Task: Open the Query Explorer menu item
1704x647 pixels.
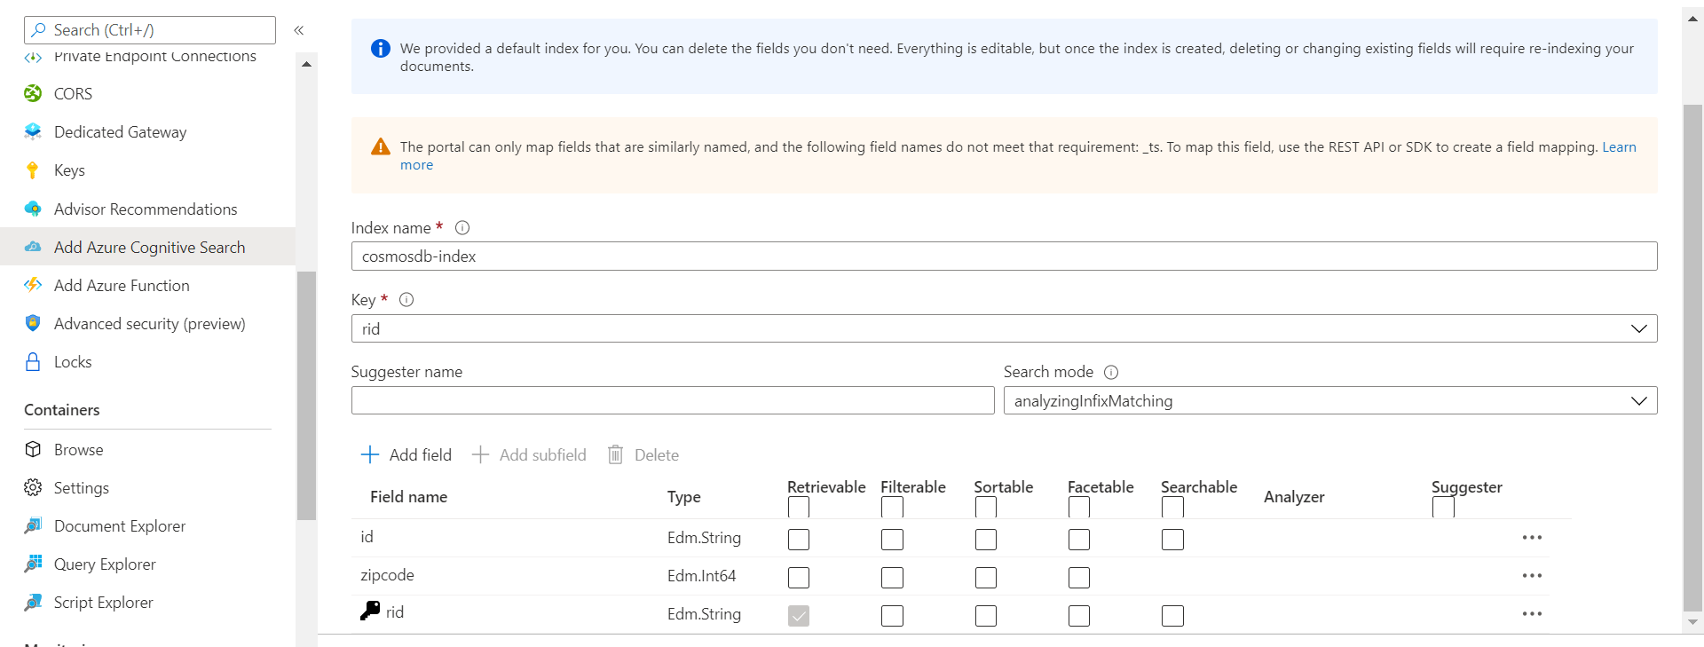Action: [105, 564]
